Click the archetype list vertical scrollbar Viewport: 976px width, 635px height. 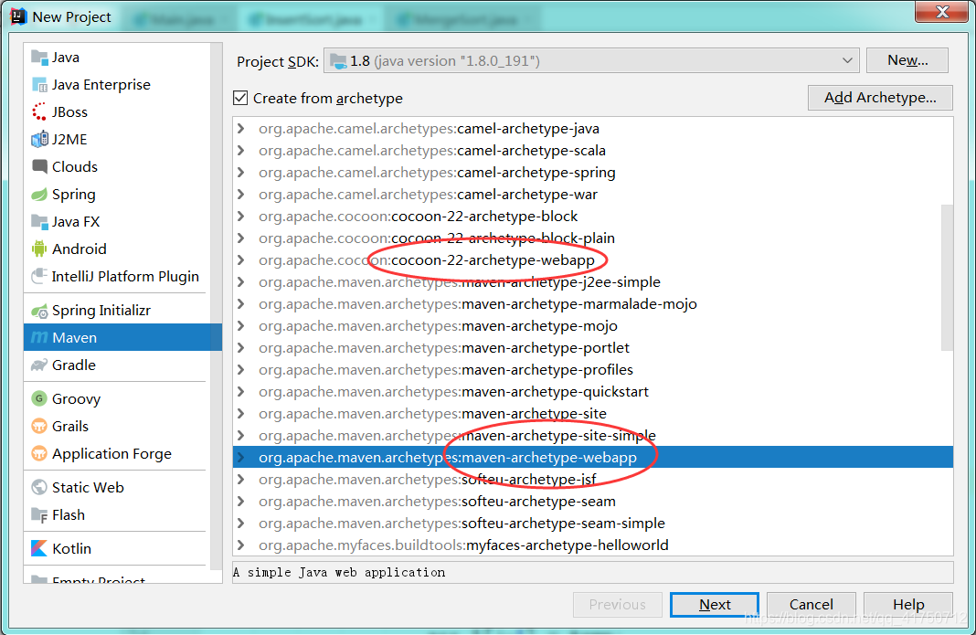[x=948, y=277]
